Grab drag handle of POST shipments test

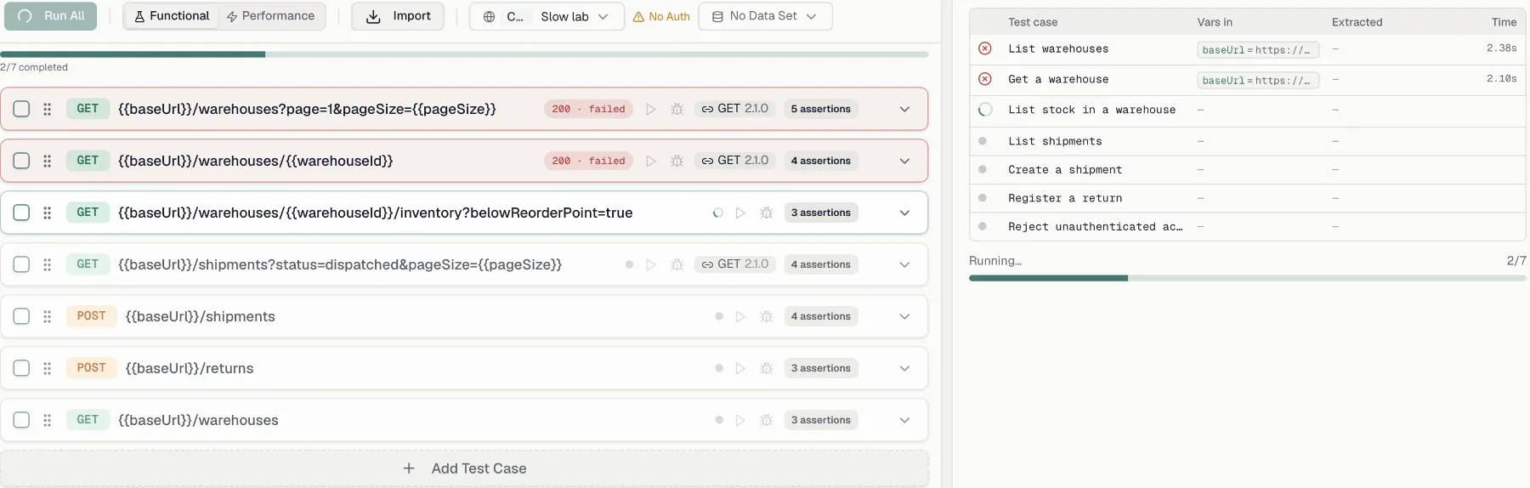tap(48, 316)
